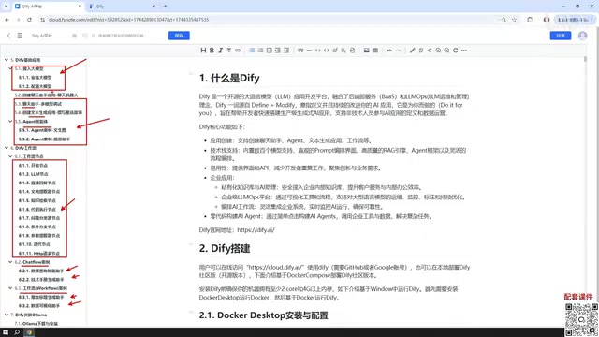Jump to outline item 5.1.2. 配置大模型
This screenshot has width=599, height=337.
tap(35, 86)
